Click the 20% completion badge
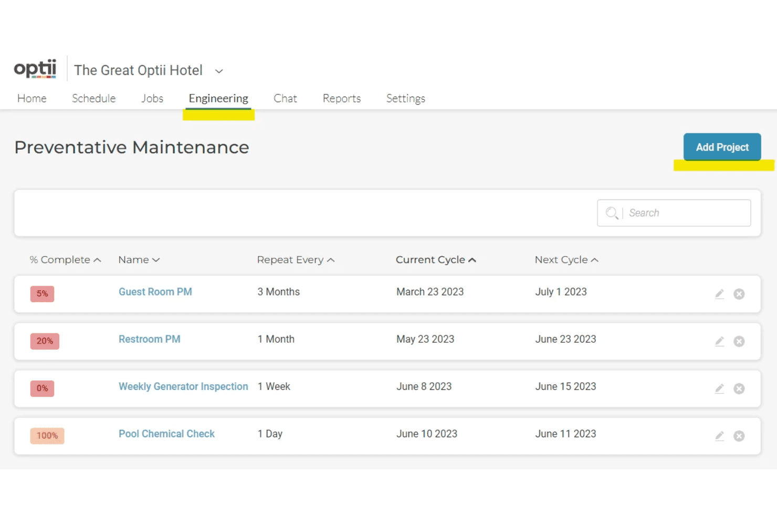Image resolution: width=777 pixels, height=518 pixels. click(45, 341)
